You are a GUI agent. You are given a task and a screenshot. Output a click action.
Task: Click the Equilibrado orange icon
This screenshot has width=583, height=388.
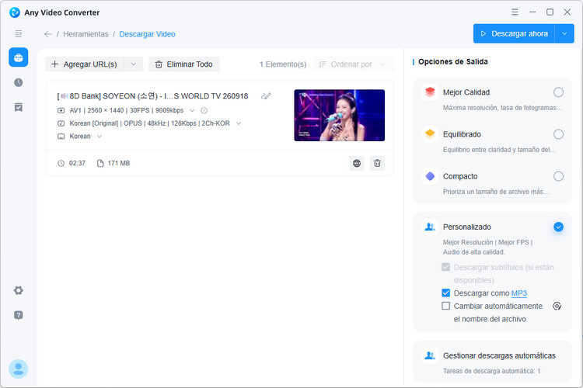pos(430,134)
